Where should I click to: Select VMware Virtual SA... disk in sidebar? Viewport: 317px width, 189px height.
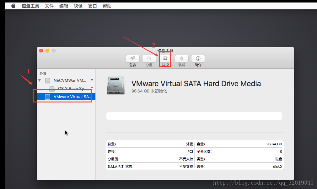tap(66, 97)
